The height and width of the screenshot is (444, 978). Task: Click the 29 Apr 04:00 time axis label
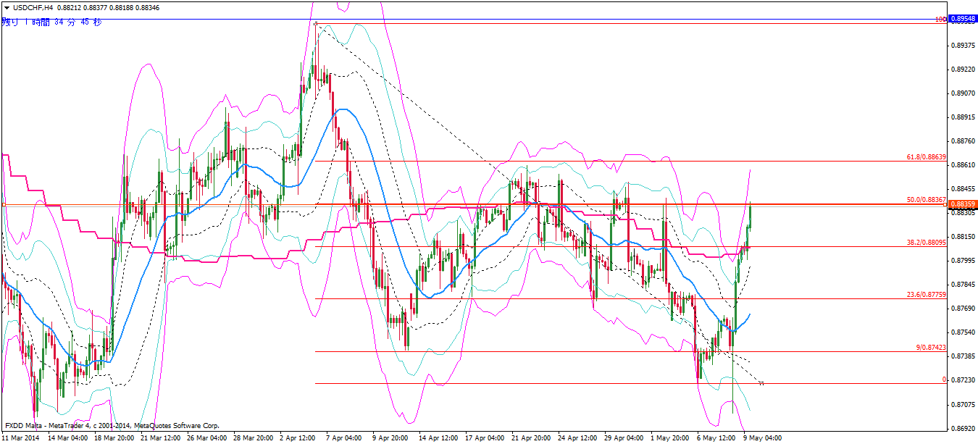(x=624, y=437)
